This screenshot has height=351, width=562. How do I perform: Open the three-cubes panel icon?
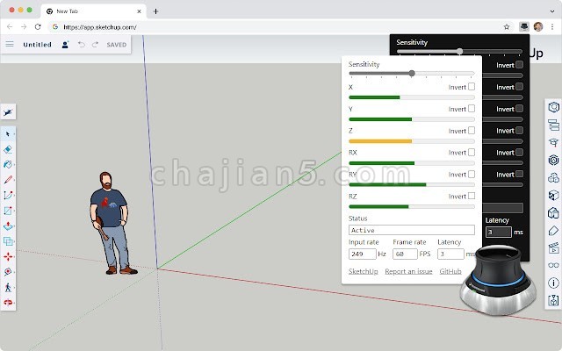[553, 177]
